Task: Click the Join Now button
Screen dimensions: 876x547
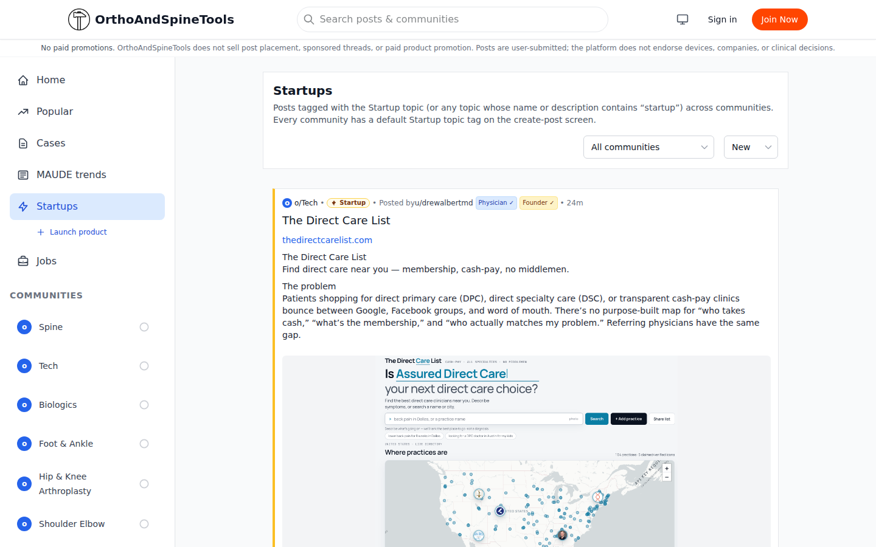Action: [779, 19]
